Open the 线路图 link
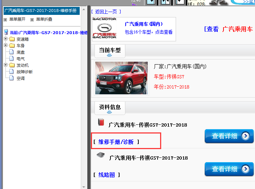This screenshot has height=189, width=255. tap(106, 175)
